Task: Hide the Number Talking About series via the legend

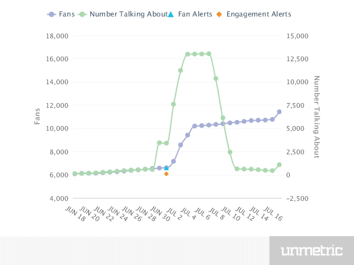Action: point(129,14)
